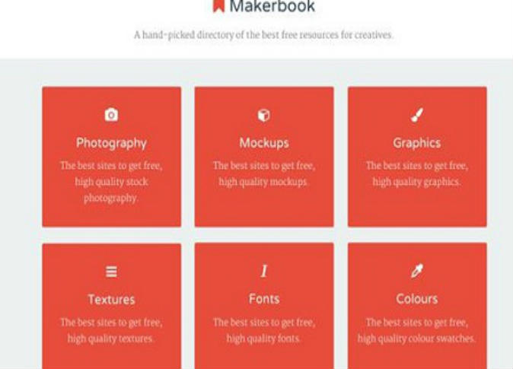Select the high quality fonts description
The width and height of the screenshot is (513, 369).
coord(264,330)
